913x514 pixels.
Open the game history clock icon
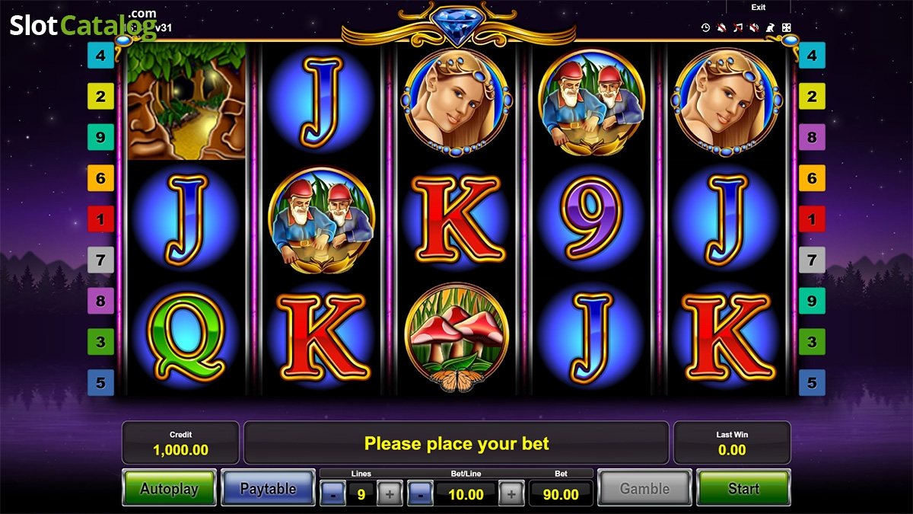(x=705, y=27)
